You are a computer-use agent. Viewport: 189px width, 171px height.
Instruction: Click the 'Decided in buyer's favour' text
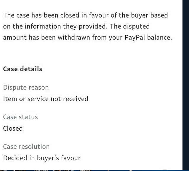click(42, 158)
